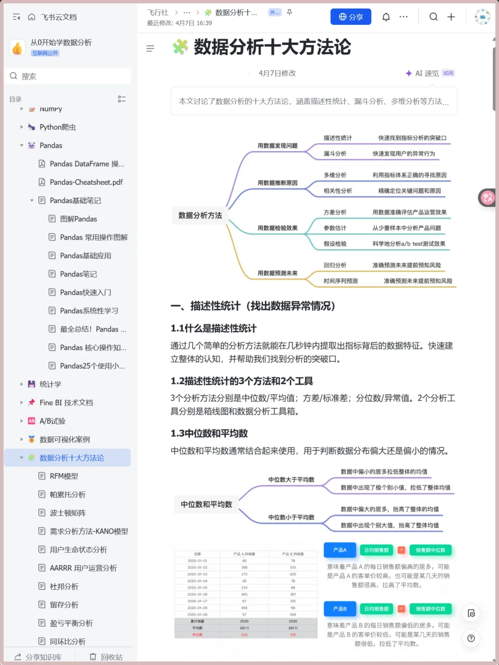
Task: Open the collapsed breadcrumb ... menu
Action: tap(187, 12)
